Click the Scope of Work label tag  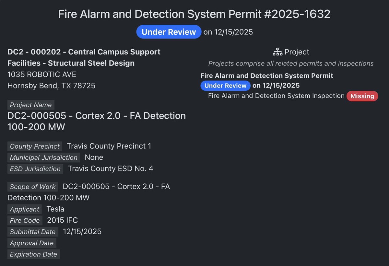[x=32, y=187]
